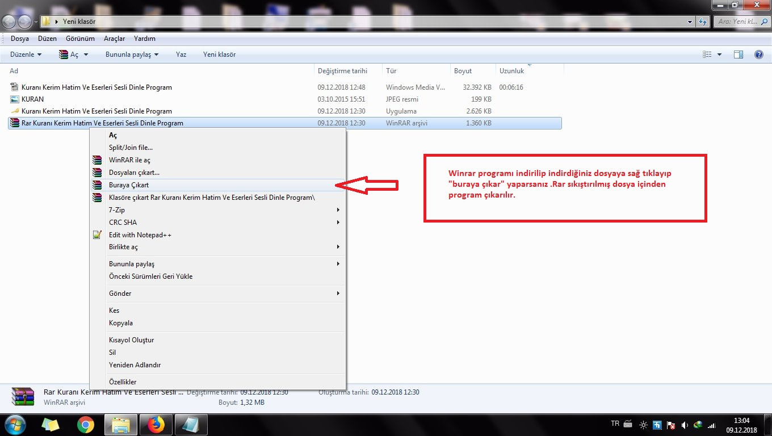Open Google Chrome from the taskbar
Image resolution: width=772 pixels, height=436 pixels.
point(86,425)
